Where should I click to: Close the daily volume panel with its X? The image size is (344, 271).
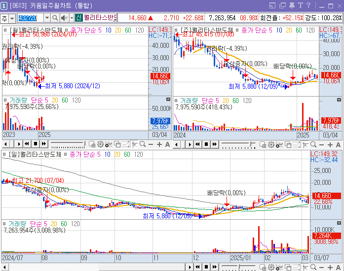(x=339, y=223)
